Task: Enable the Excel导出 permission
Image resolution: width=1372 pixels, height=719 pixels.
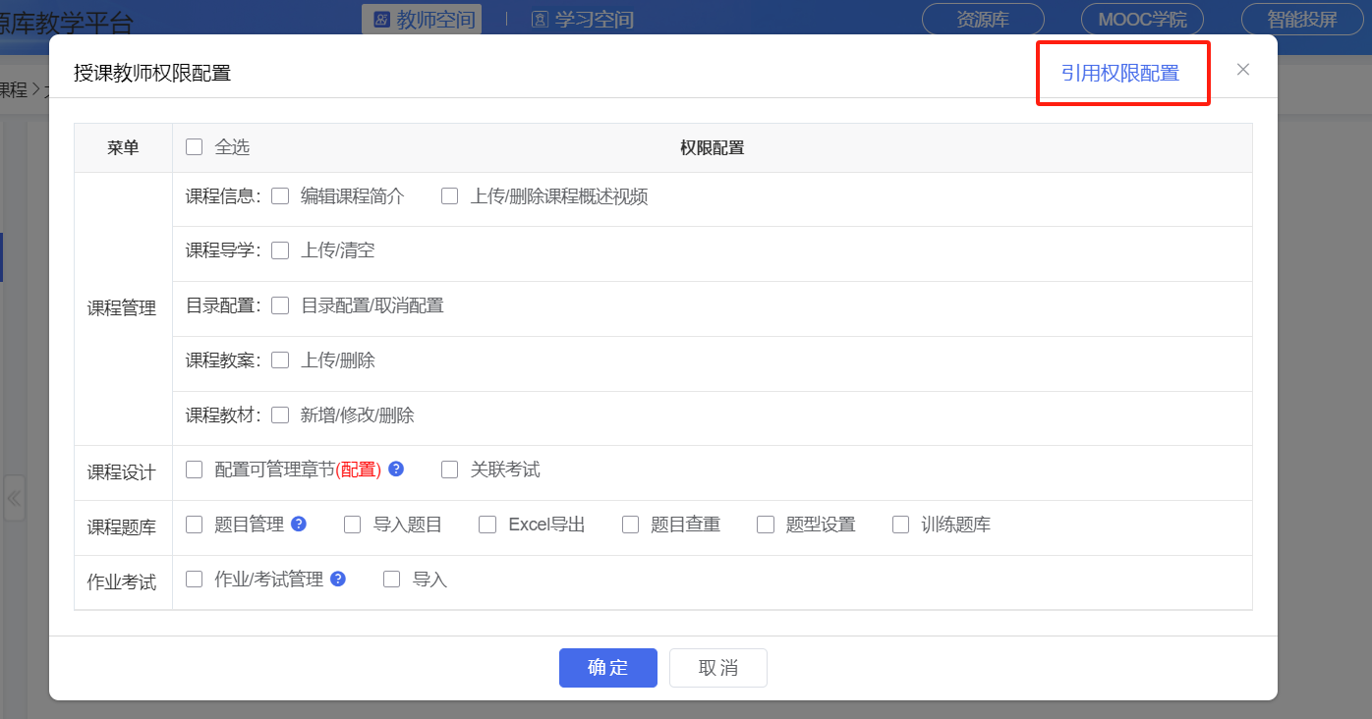Action: click(487, 524)
